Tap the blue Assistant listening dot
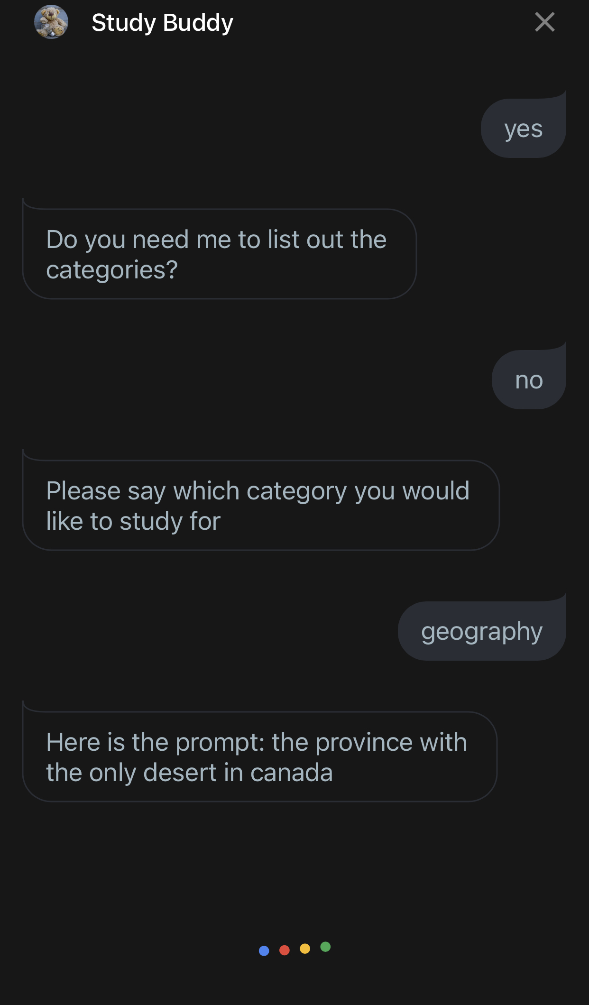 coord(264,950)
